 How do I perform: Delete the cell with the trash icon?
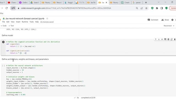(x=175, y=39)
